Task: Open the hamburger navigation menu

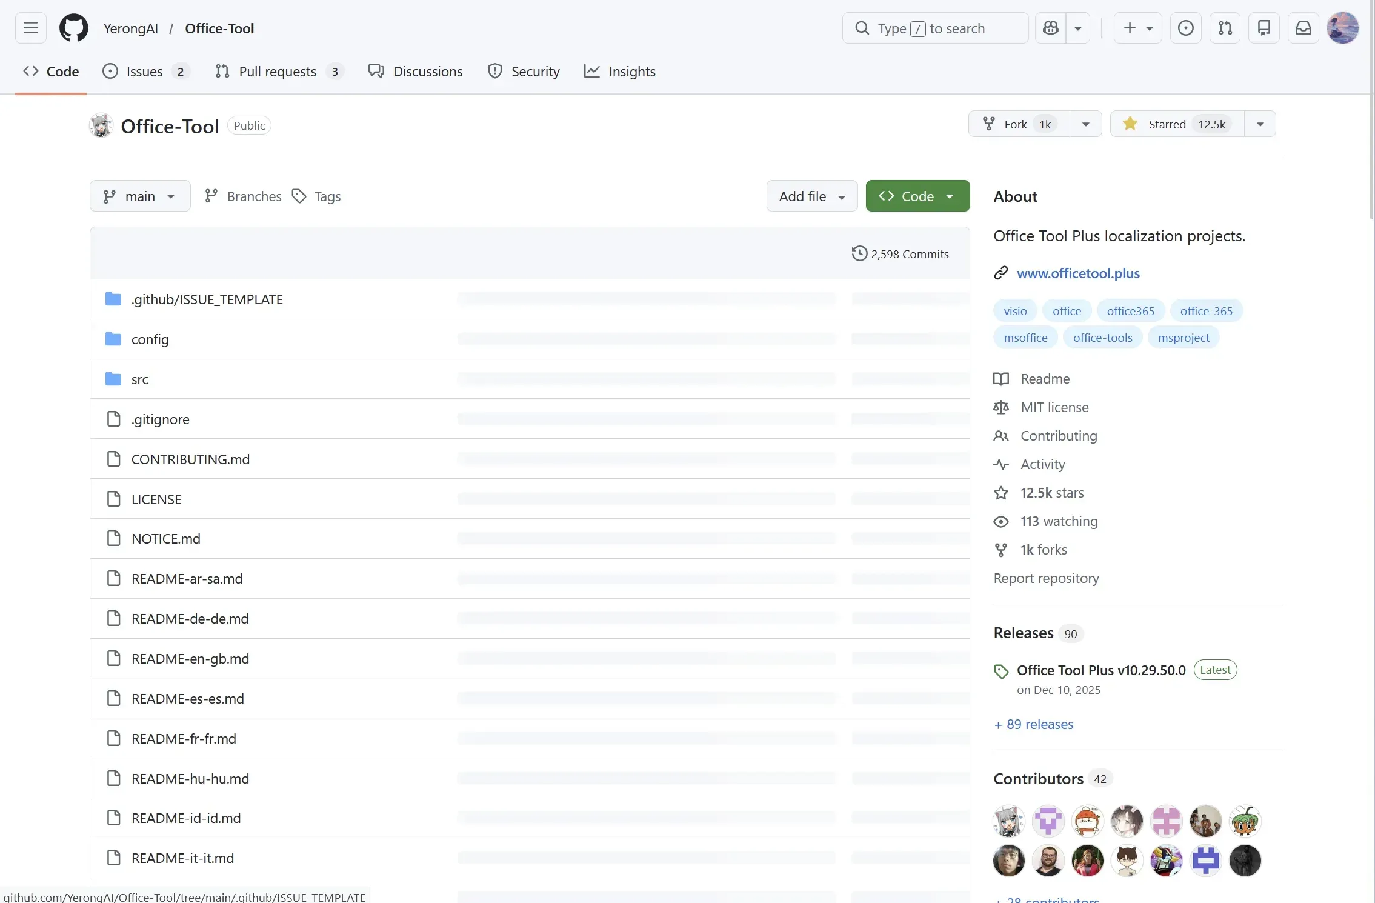Action: pos(31,28)
